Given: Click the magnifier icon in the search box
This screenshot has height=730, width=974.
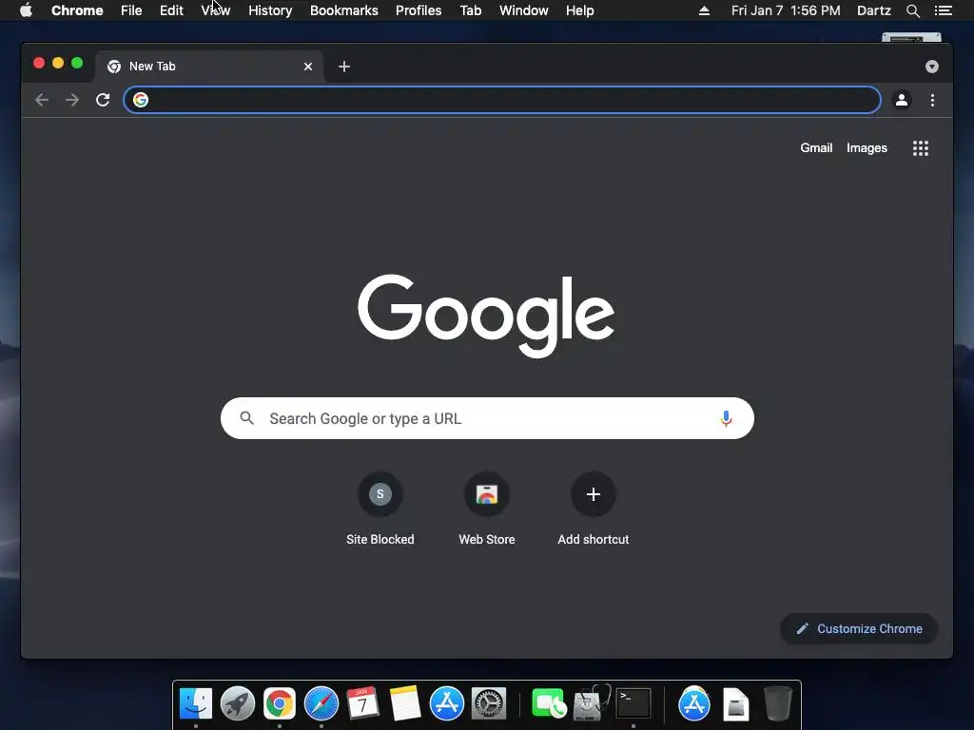Looking at the screenshot, I should (x=247, y=418).
